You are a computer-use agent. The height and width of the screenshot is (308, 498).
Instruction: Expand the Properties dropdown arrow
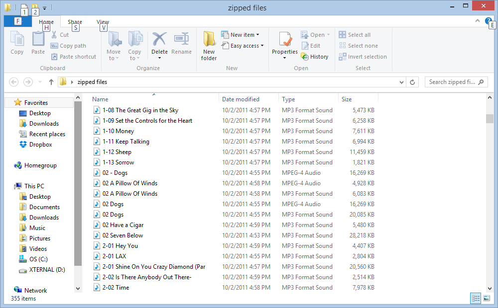click(284, 58)
